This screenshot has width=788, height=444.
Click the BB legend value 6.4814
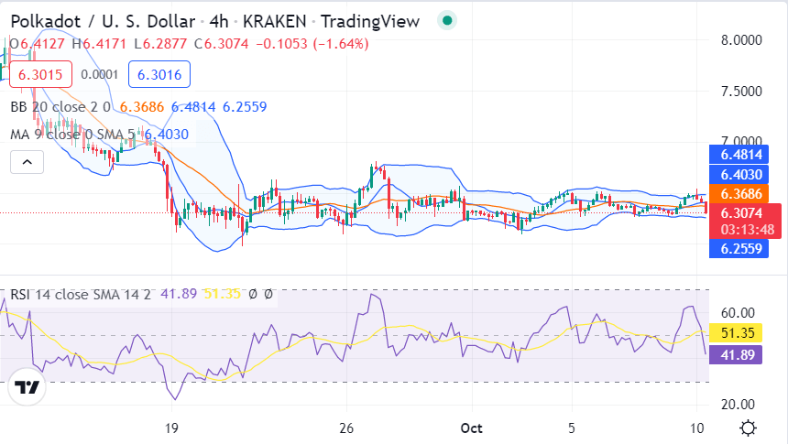click(x=193, y=107)
